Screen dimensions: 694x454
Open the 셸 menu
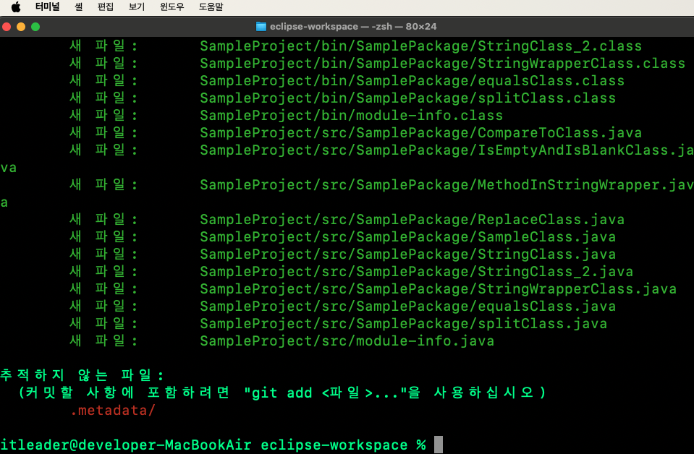(x=79, y=7)
